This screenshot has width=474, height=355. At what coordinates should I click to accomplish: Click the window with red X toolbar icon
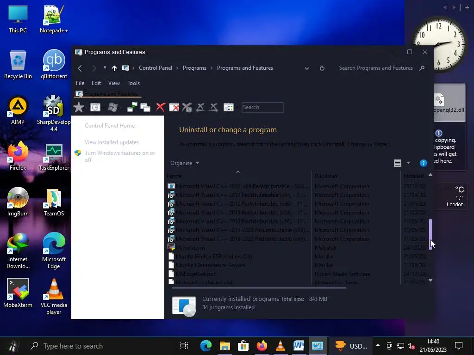pyautogui.click(x=174, y=107)
